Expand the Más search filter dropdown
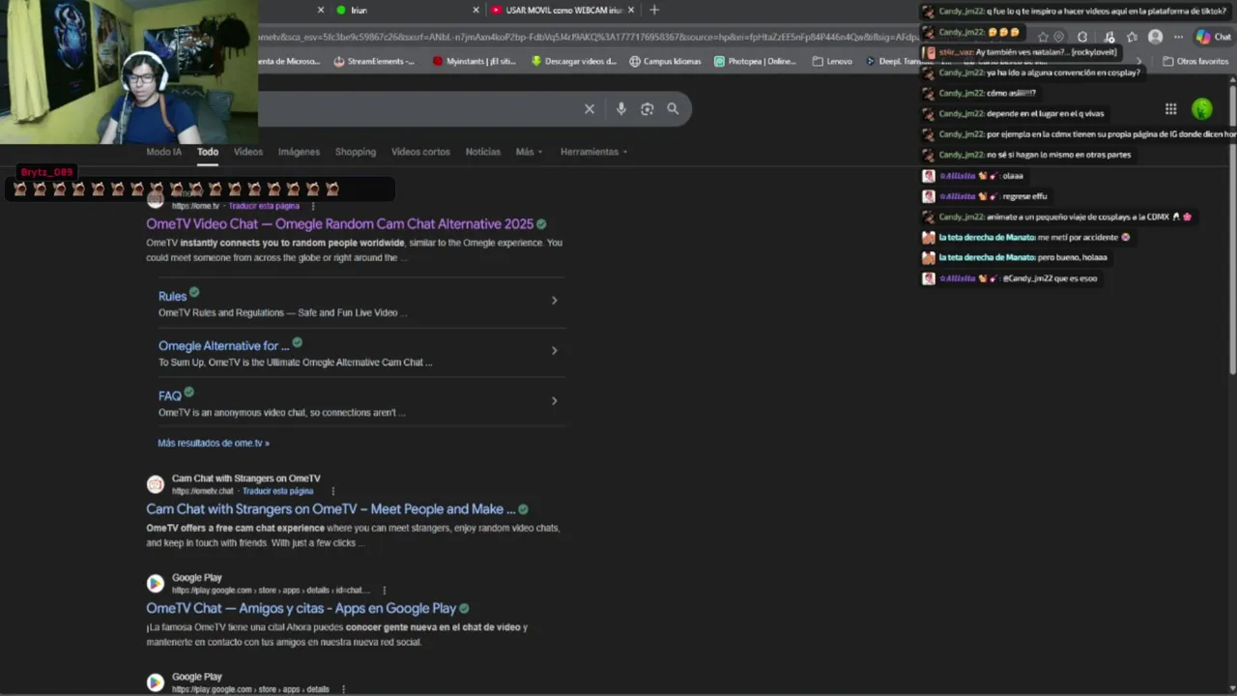The height and width of the screenshot is (696, 1237). [x=529, y=152]
